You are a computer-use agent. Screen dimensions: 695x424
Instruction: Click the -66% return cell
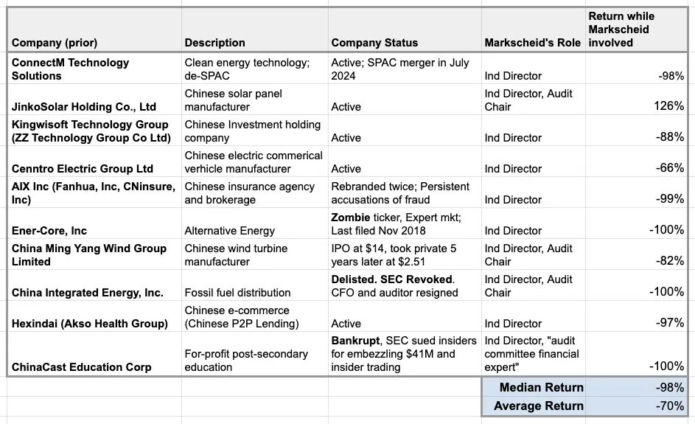(x=637, y=168)
